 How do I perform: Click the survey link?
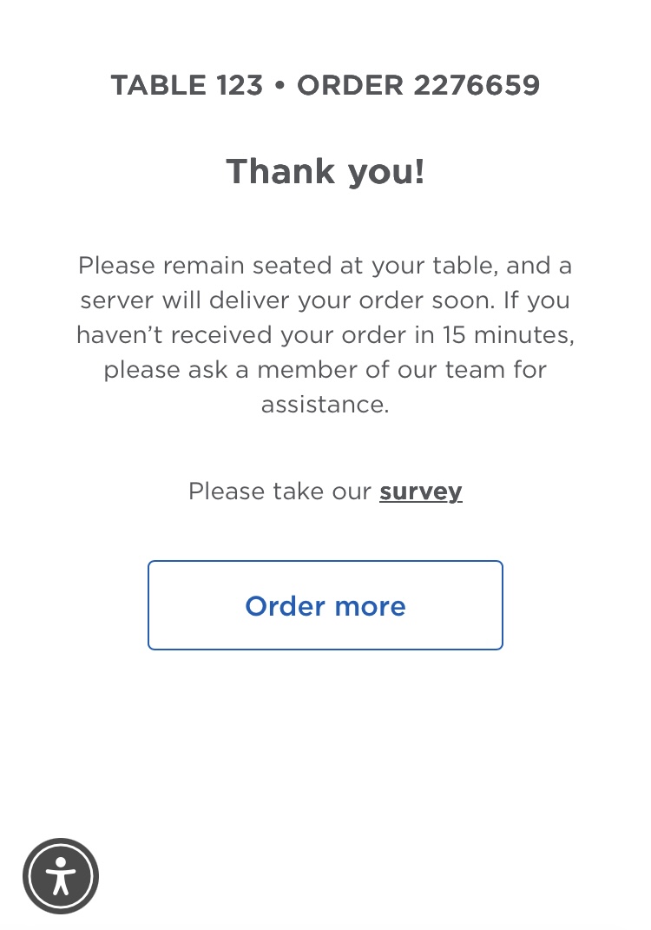[421, 491]
